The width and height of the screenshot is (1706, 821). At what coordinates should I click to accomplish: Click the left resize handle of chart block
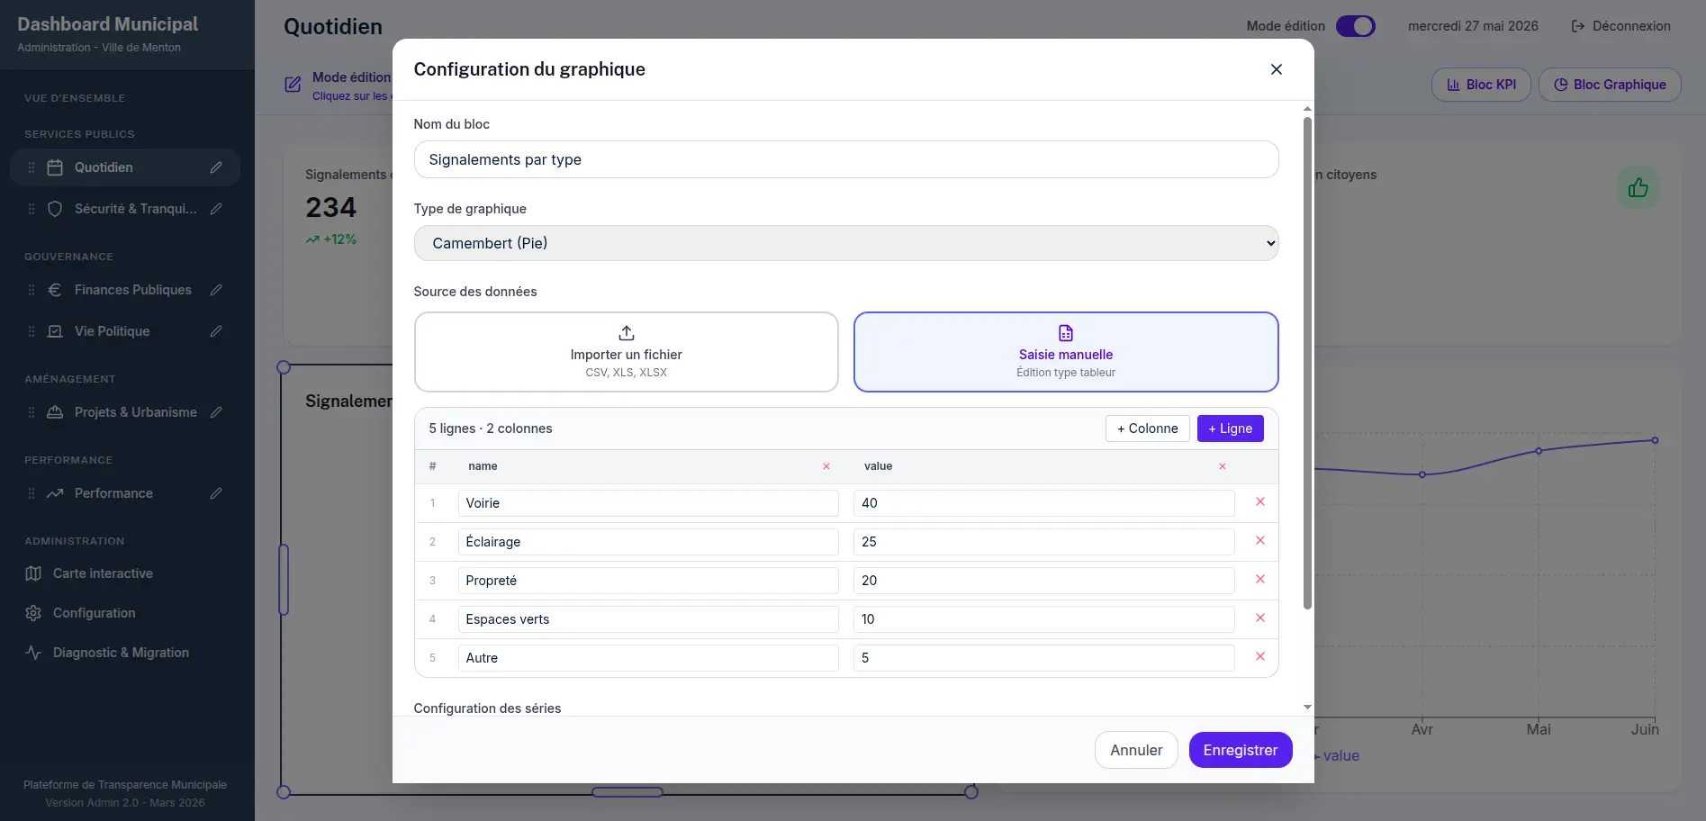pos(284,580)
